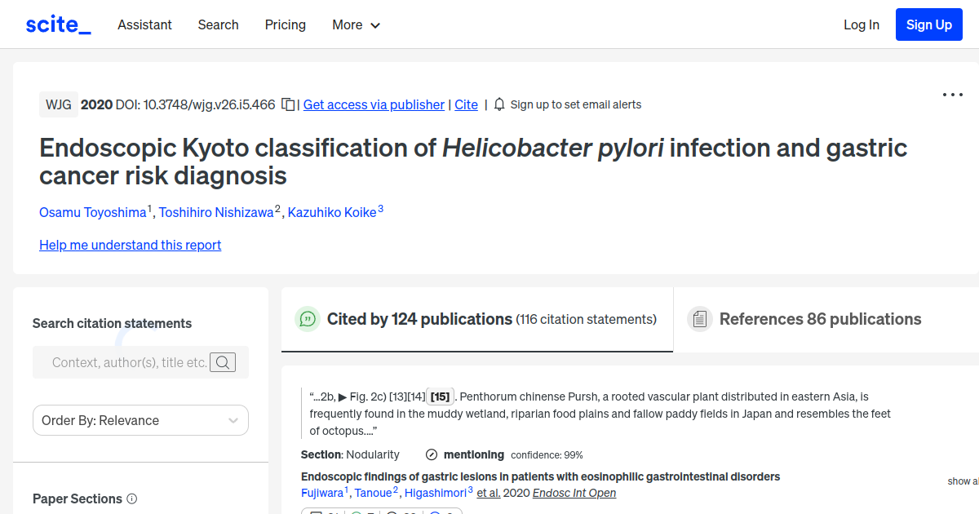Open Help me understand this report
Screen dimensions: 979x514
[130, 245]
